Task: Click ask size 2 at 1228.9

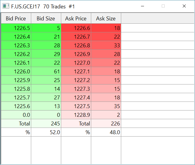Action: [x=106, y=115]
